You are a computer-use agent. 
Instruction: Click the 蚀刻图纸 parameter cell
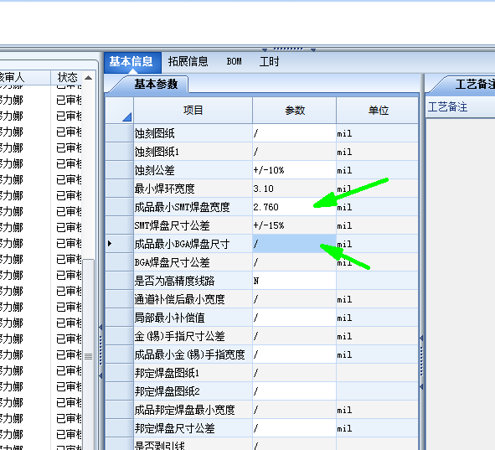tap(294, 133)
